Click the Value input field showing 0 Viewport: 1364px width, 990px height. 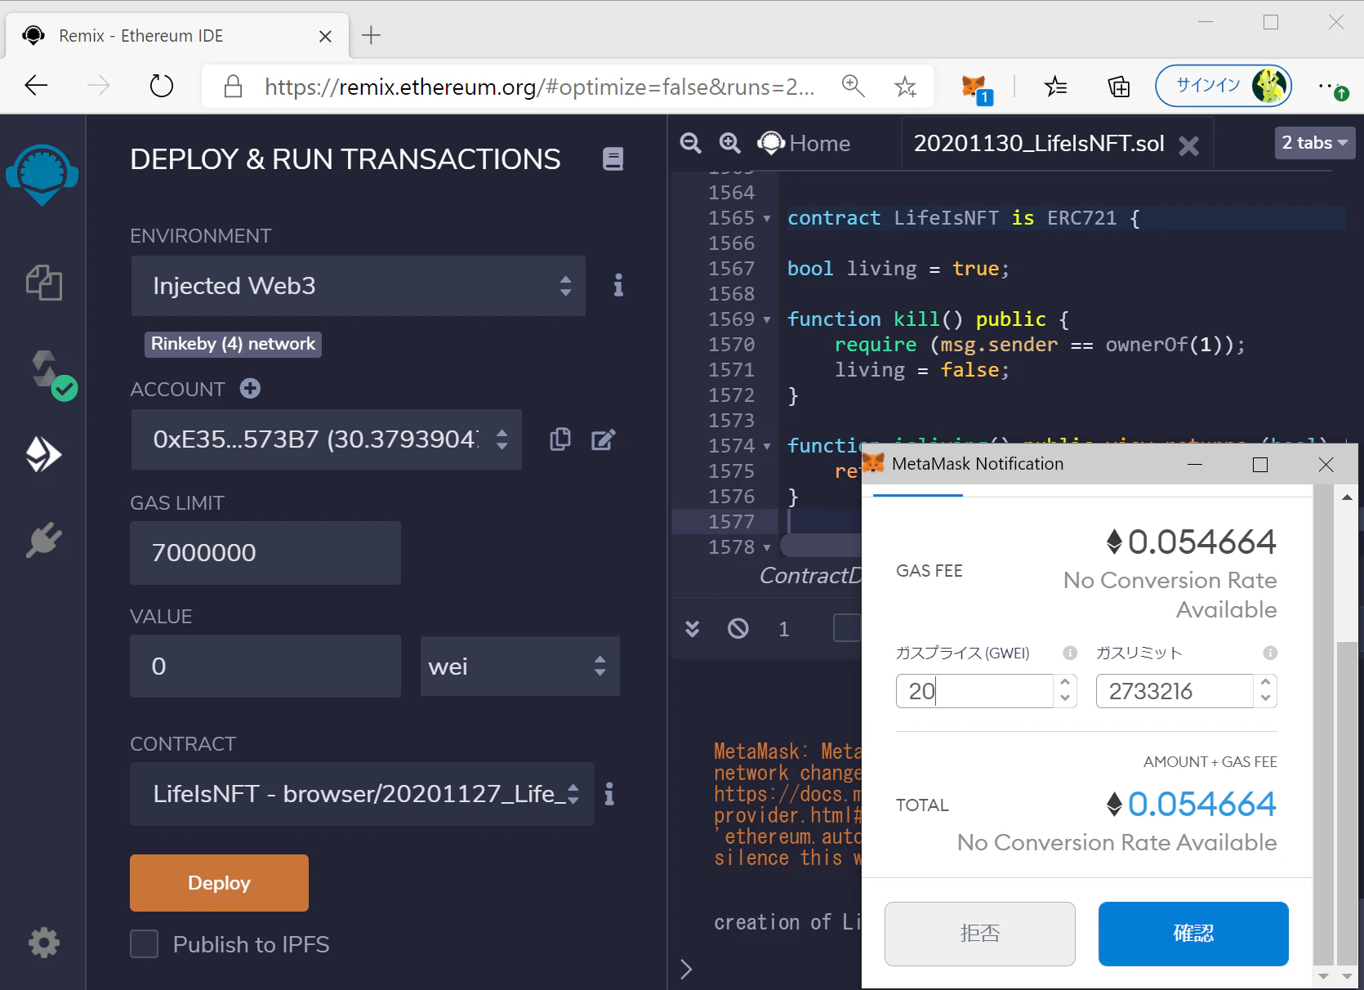pos(265,667)
